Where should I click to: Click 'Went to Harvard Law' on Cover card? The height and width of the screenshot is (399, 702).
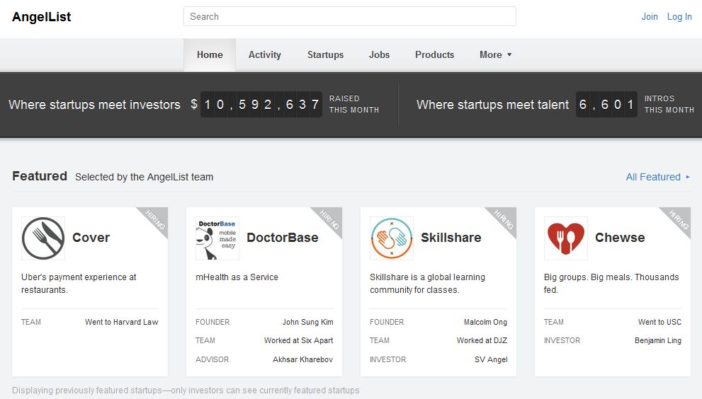[x=121, y=322]
